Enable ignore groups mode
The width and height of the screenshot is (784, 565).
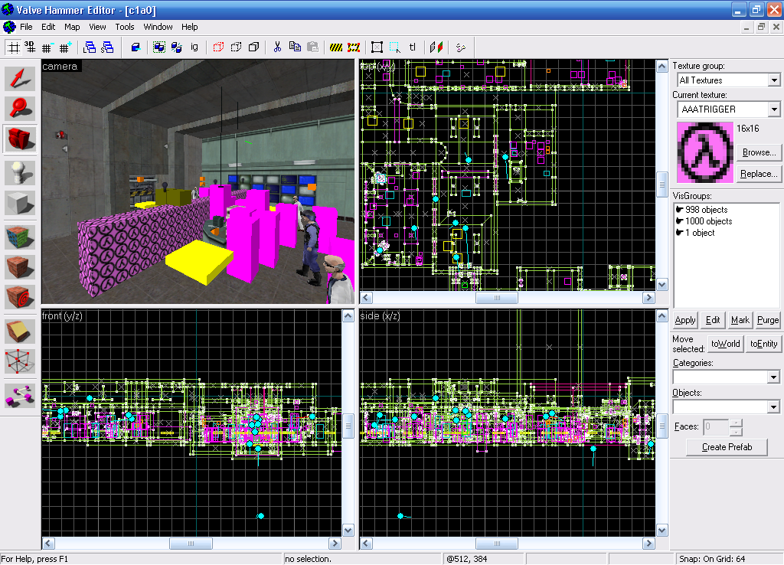tap(194, 47)
